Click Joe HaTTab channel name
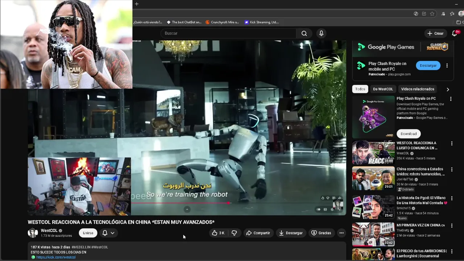 (405, 179)
